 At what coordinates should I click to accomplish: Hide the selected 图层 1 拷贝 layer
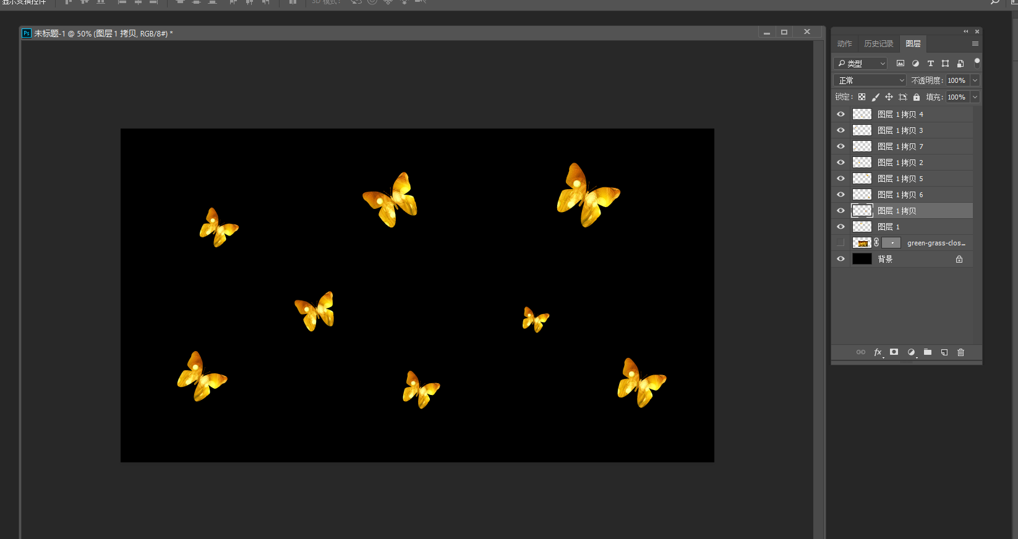(840, 211)
